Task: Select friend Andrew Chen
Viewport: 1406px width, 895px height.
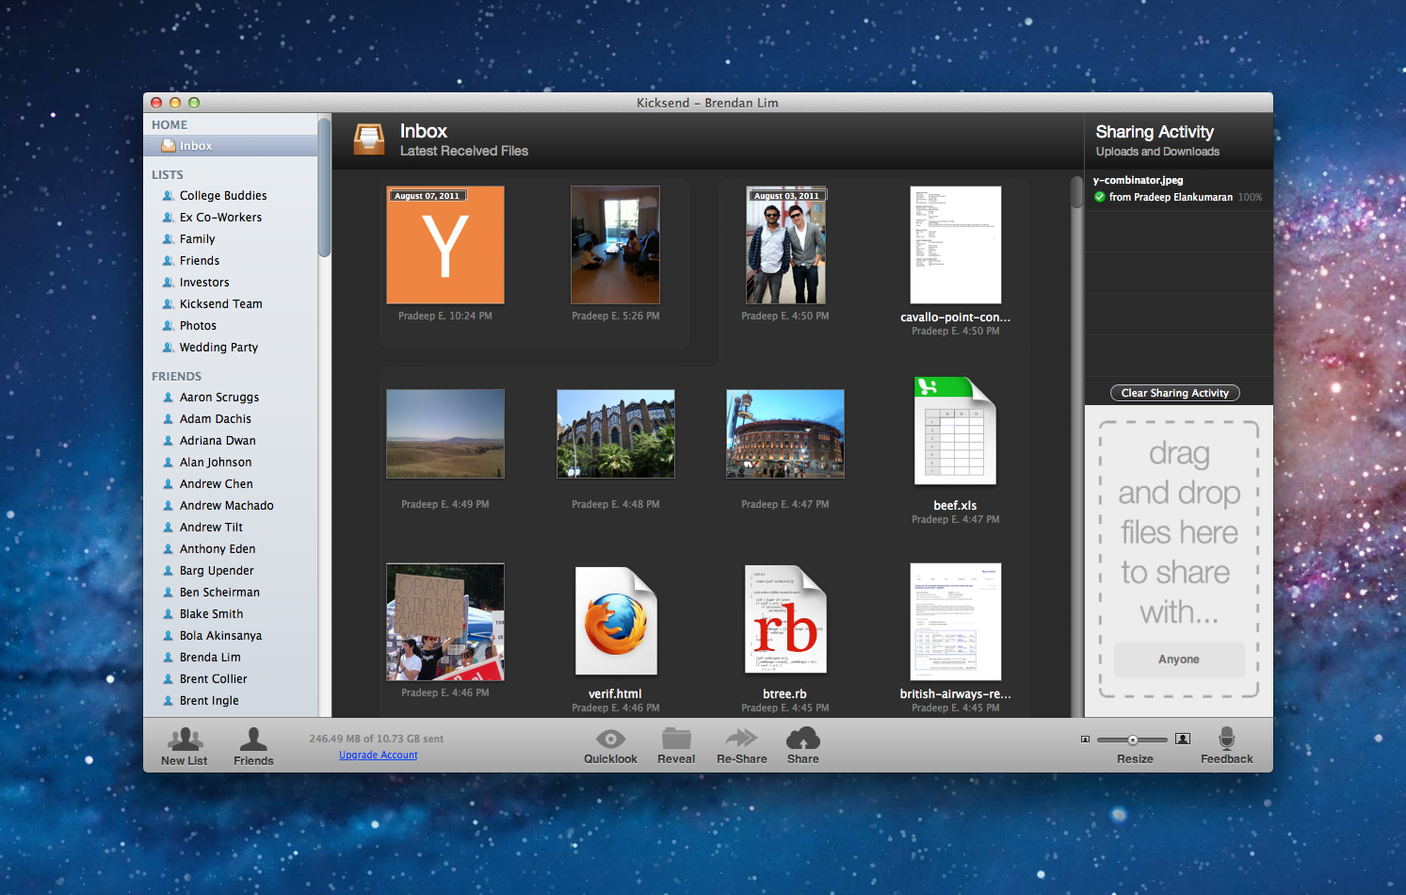Action: 216,484
